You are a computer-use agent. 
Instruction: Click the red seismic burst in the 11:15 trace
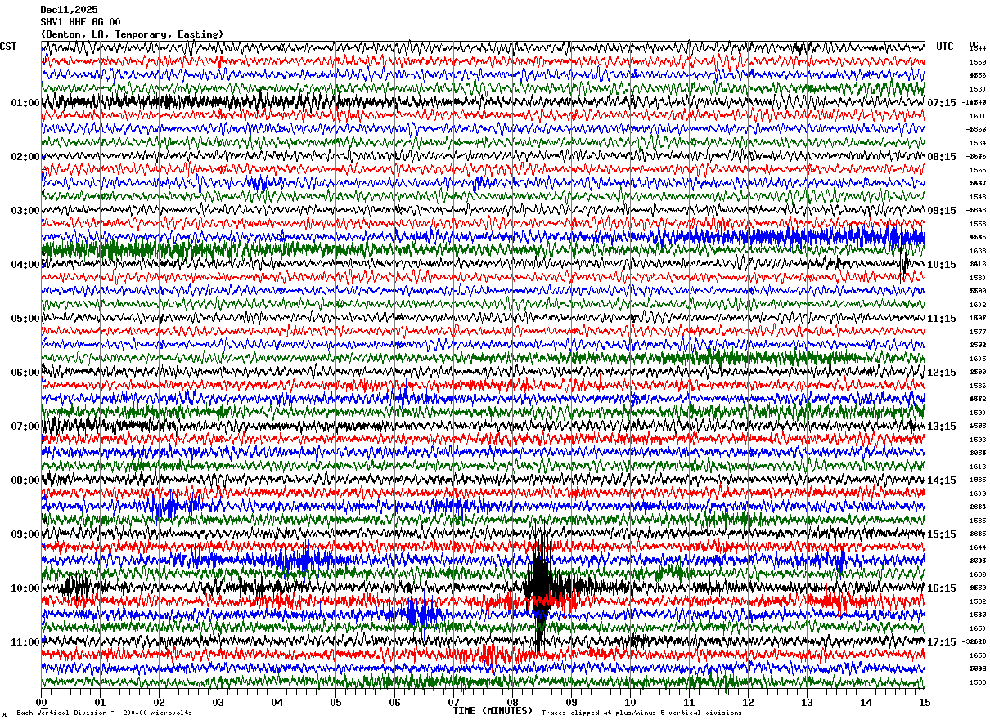click(491, 654)
